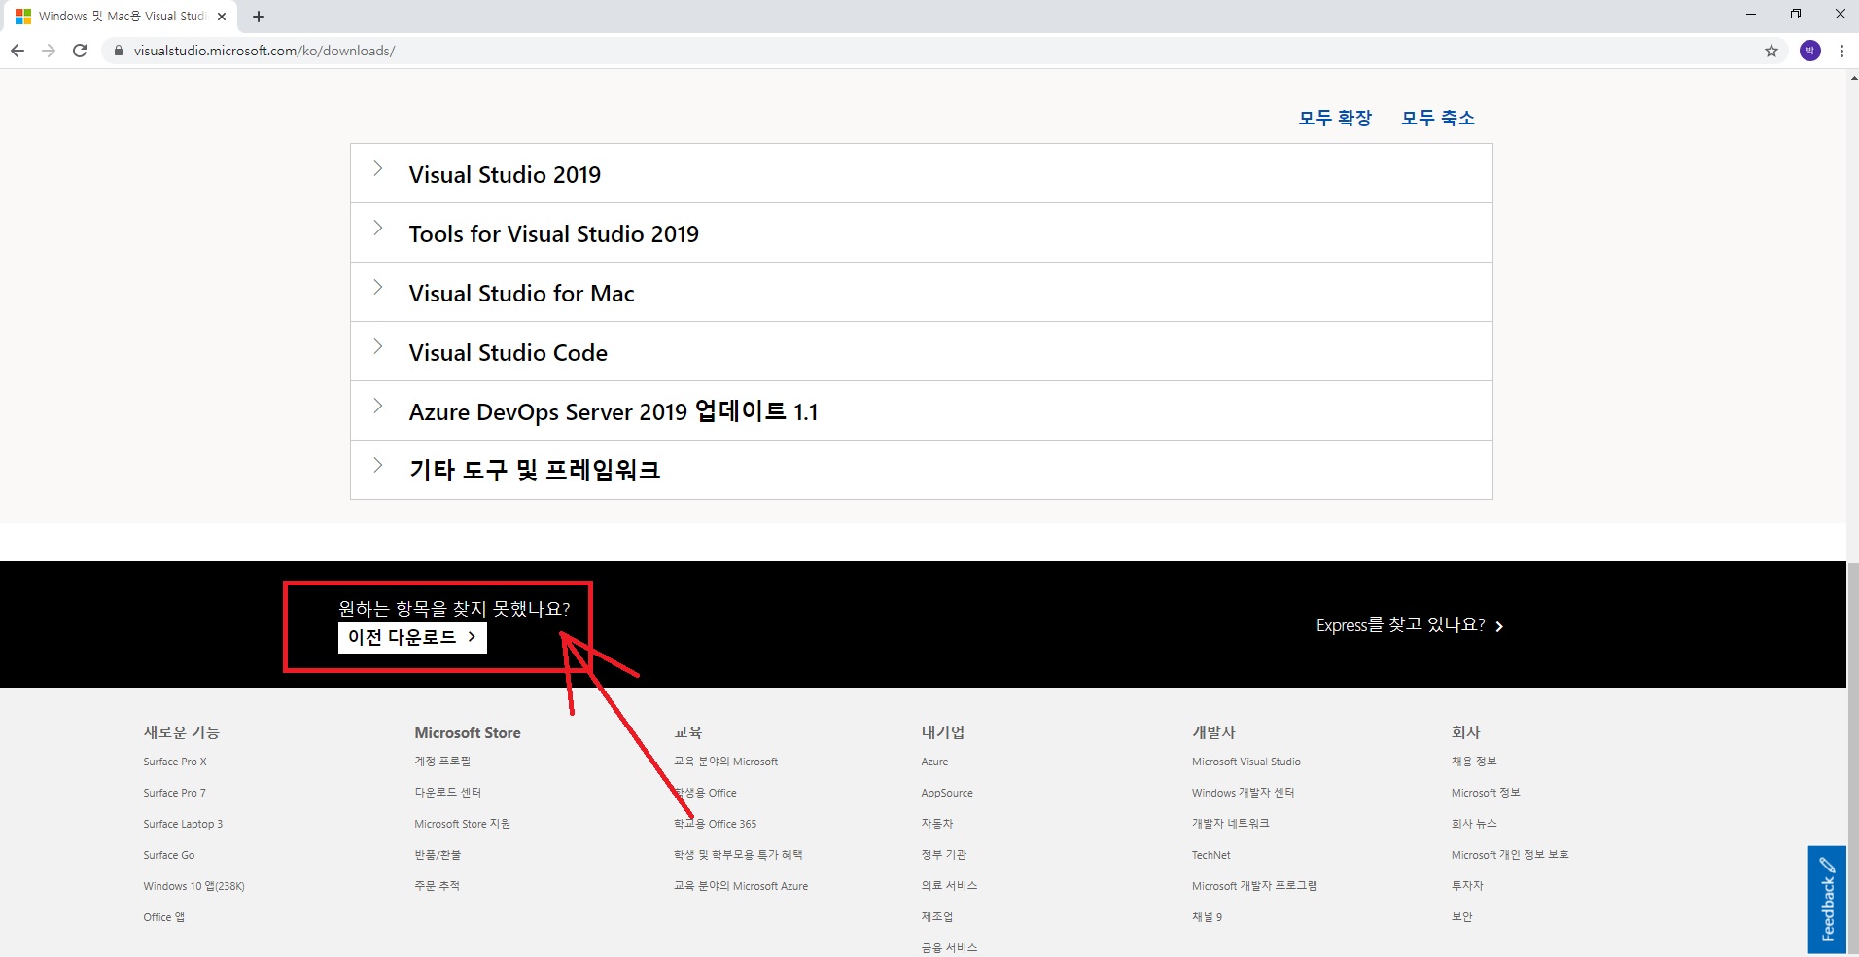Open the 보안 footer link
The image size is (1859, 957).
1462,917
